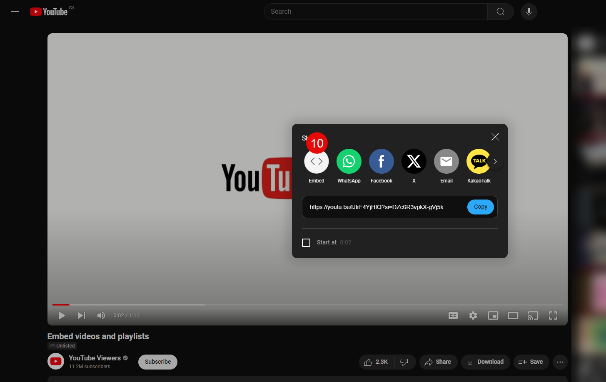Show more share options arrow
606x382 pixels.
point(495,161)
